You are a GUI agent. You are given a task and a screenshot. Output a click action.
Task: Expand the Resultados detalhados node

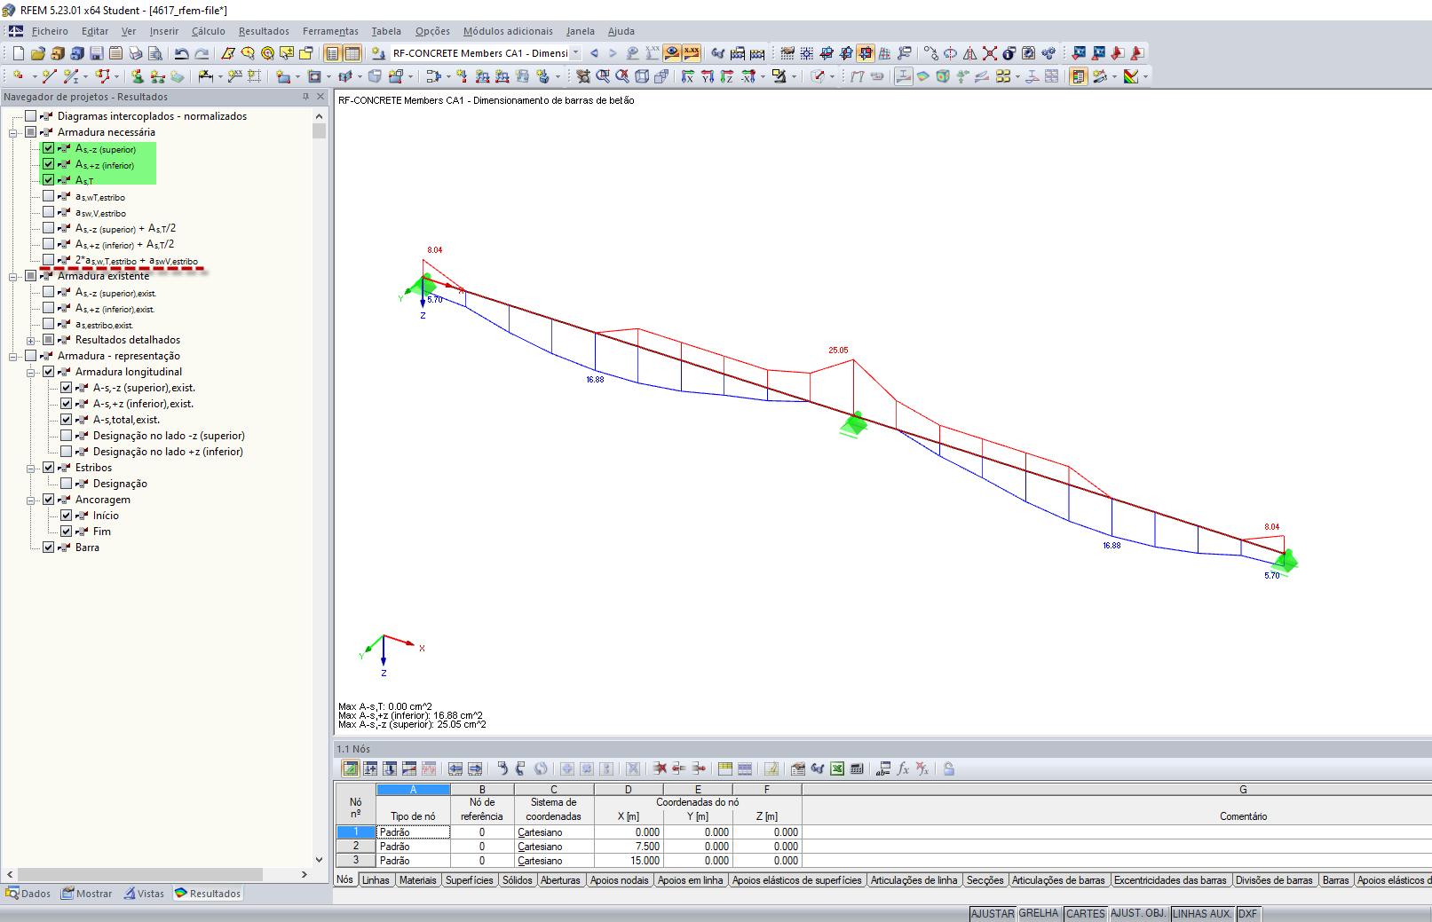point(31,341)
